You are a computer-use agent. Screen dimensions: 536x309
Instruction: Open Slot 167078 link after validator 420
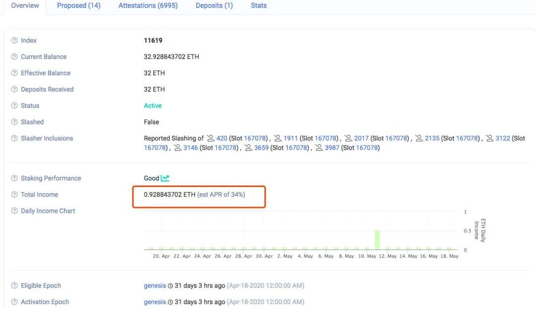[x=255, y=138]
